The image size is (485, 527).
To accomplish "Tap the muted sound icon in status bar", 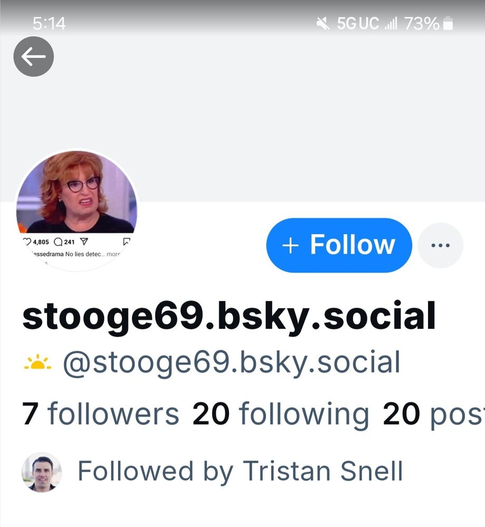I will tap(323, 24).
